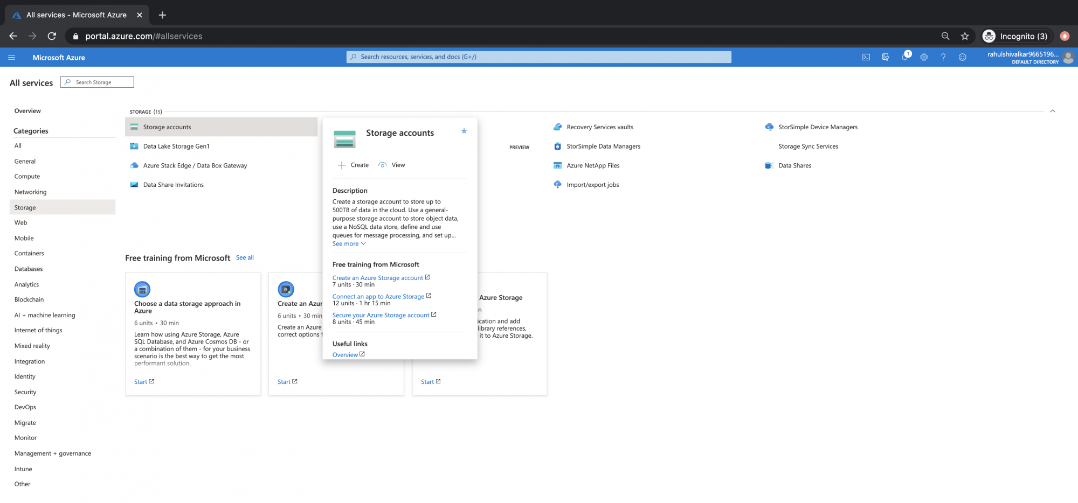Select the Networking category
1078x503 pixels.
(30, 192)
